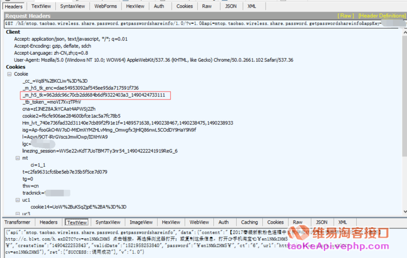Select the _tb_token_ cookie entry
This screenshot has height=258, width=407.
52,103
